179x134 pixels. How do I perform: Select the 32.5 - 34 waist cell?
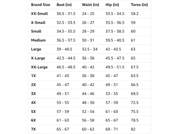(x=90, y=49)
